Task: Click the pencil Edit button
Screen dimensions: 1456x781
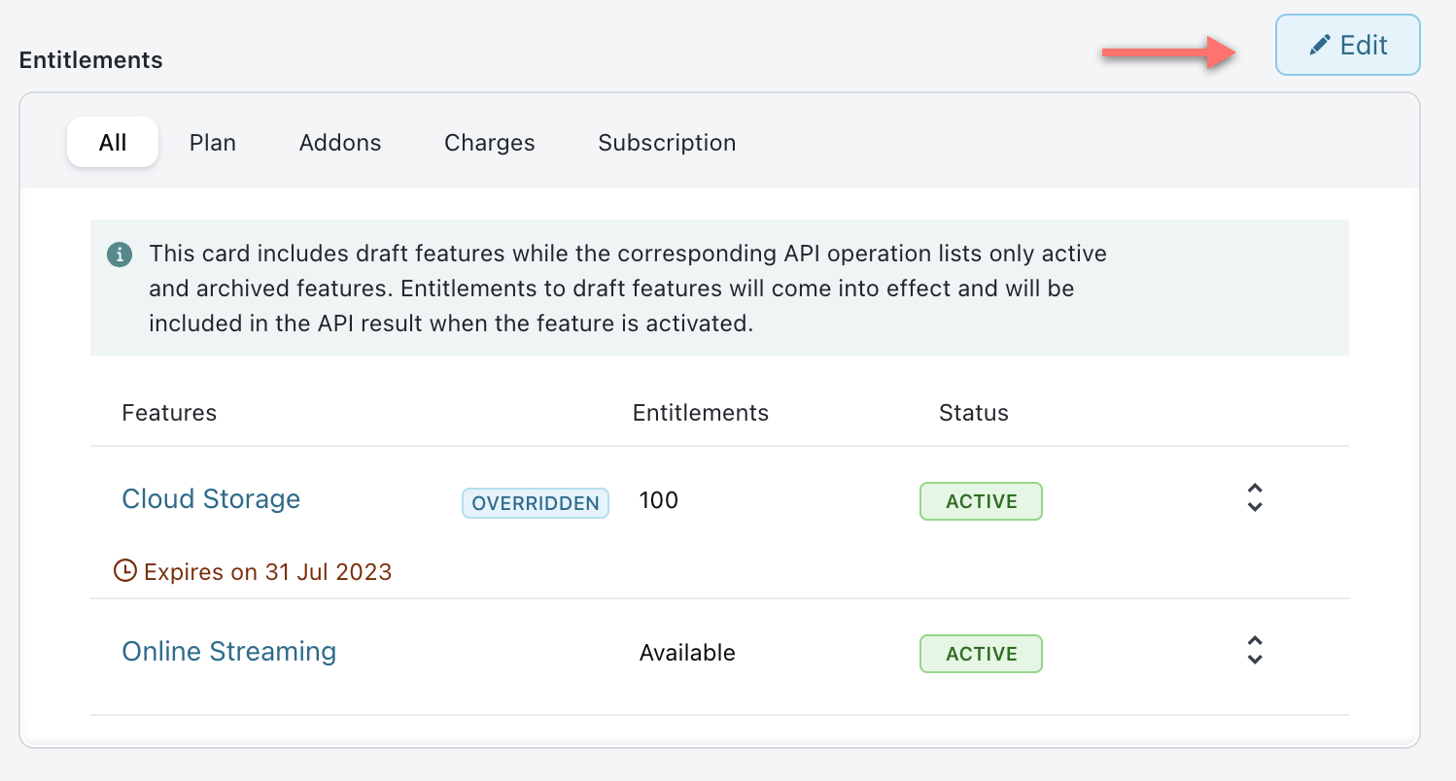Action: click(1347, 46)
